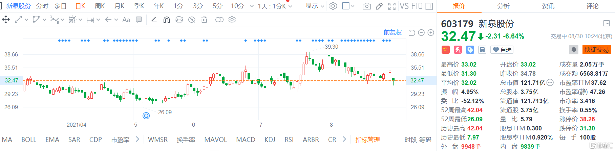The height and width of the screenshot is (151, 615).
Task: Open the 资讯 news tab
Action: [548, 6]
